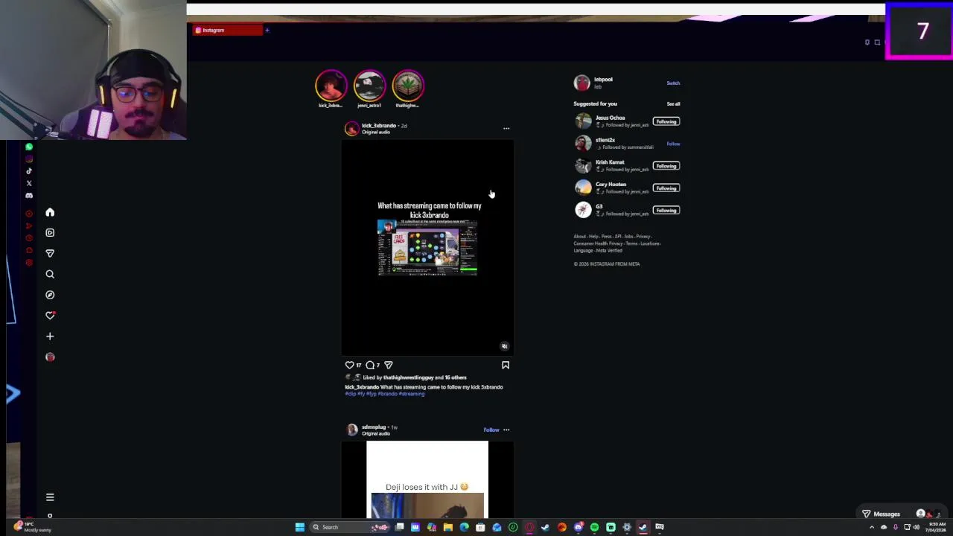Viewport: 953px width, 536px height.
Task: Toggle Following for Jesus Ochoa
Action: (x=666, y=121)
